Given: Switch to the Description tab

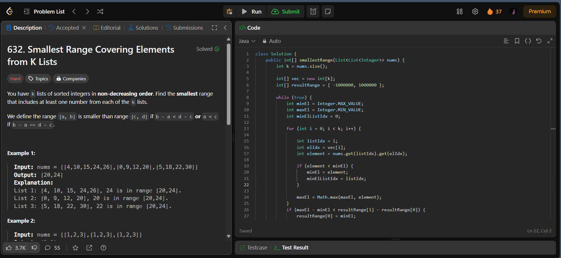Looking at the screenshot, I should point(24,28).
